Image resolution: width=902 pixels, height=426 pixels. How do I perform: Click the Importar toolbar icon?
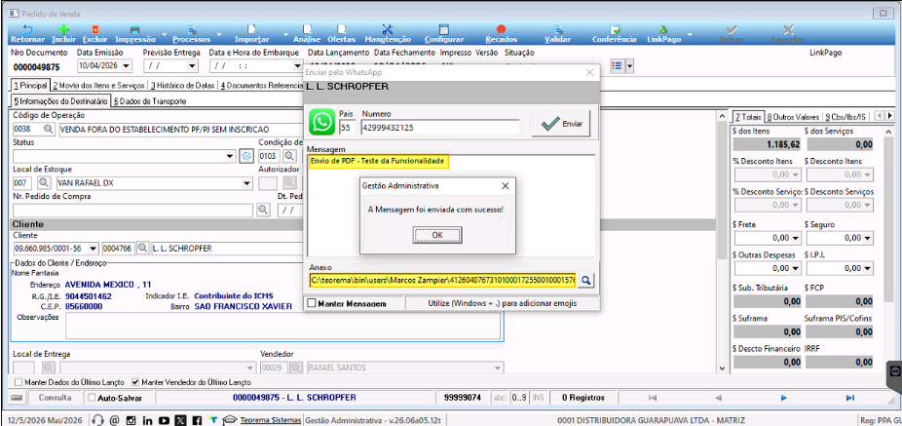pyautogui.click(x=251, y=29)
